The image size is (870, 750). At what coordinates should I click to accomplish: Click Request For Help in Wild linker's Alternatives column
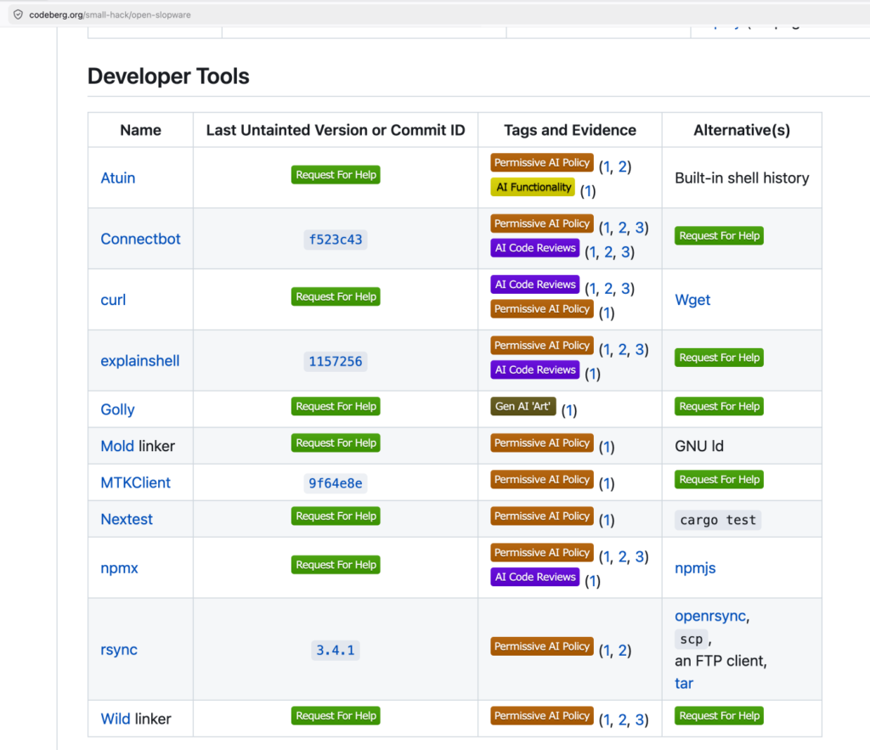(x=719, y=716)
